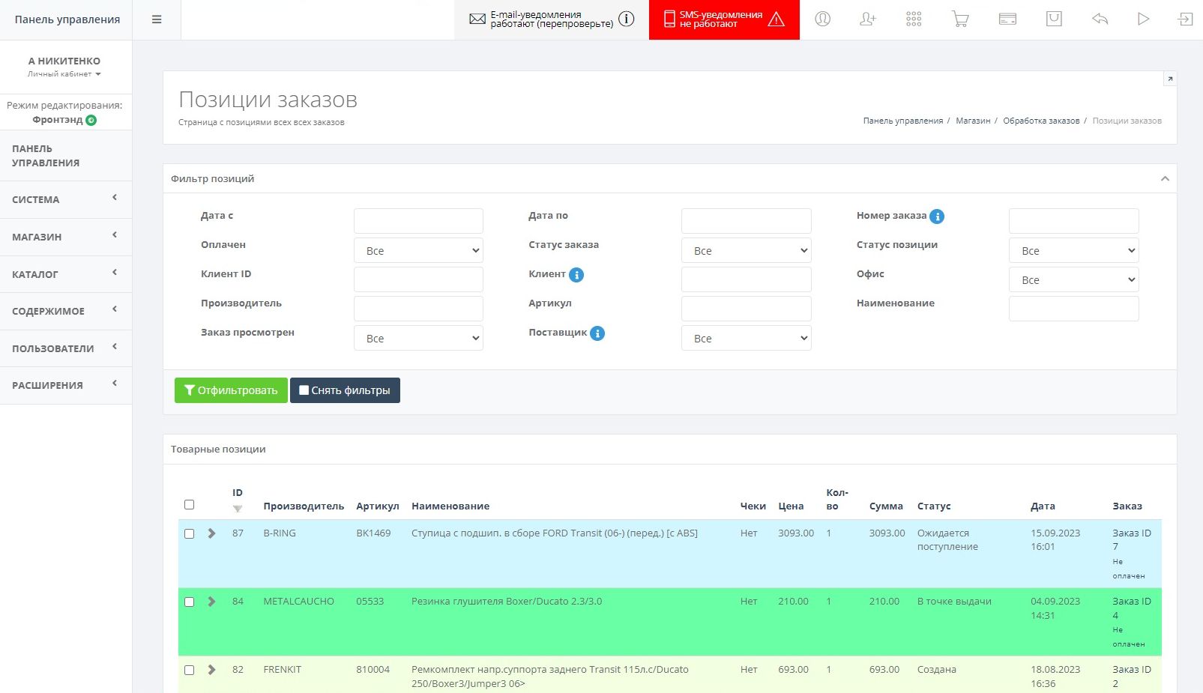Click the add user icon
1203x693 pixels.
pos(868,19)
